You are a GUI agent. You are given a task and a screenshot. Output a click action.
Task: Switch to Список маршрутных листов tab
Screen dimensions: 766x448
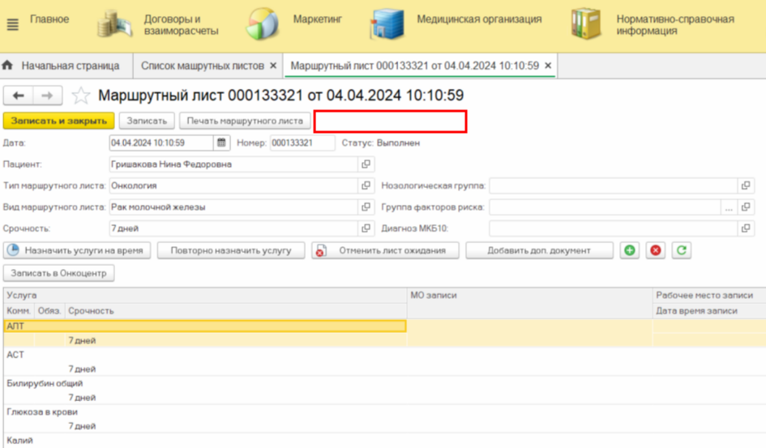tap(202, 65)
